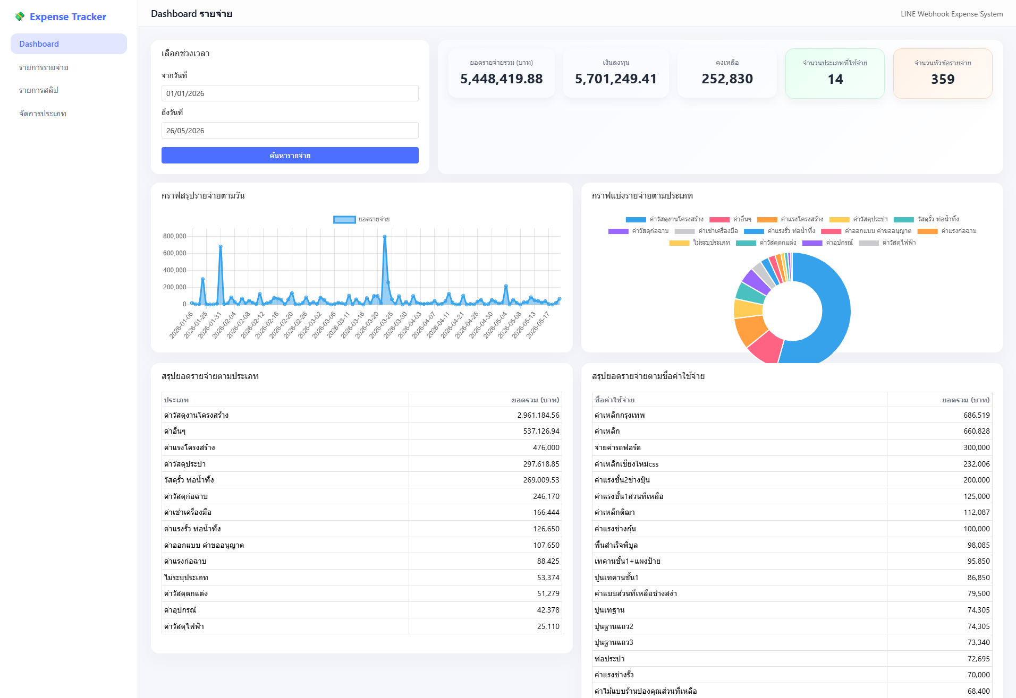Click the จำนวนประเภทที่ใช้จ่าย 14 card
The width and height of the screenshot is (1016, 698).
pos(835,73)
